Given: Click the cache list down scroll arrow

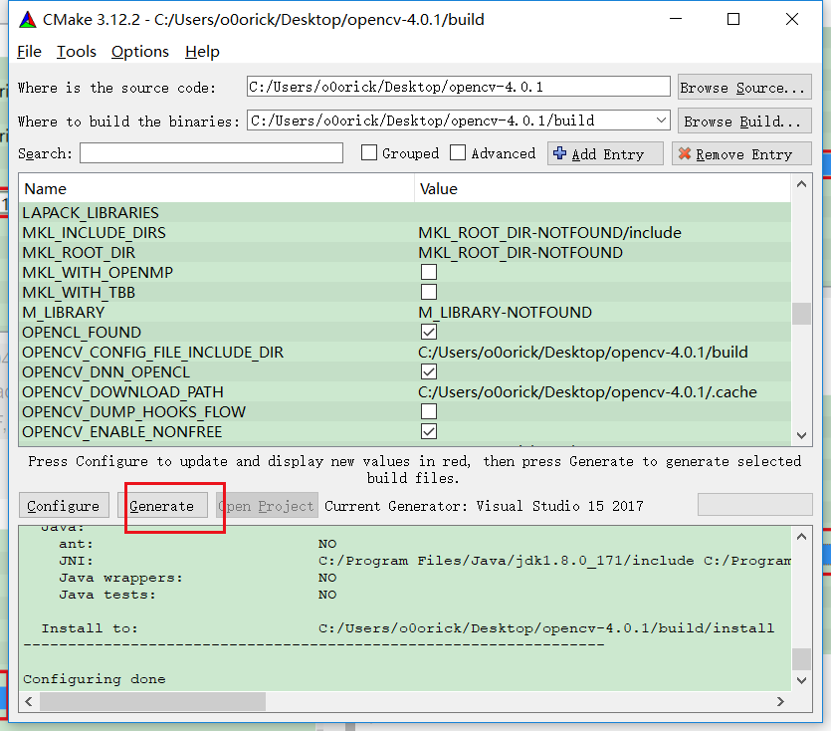Looking at the screenshot, I should tap(802, 435).
